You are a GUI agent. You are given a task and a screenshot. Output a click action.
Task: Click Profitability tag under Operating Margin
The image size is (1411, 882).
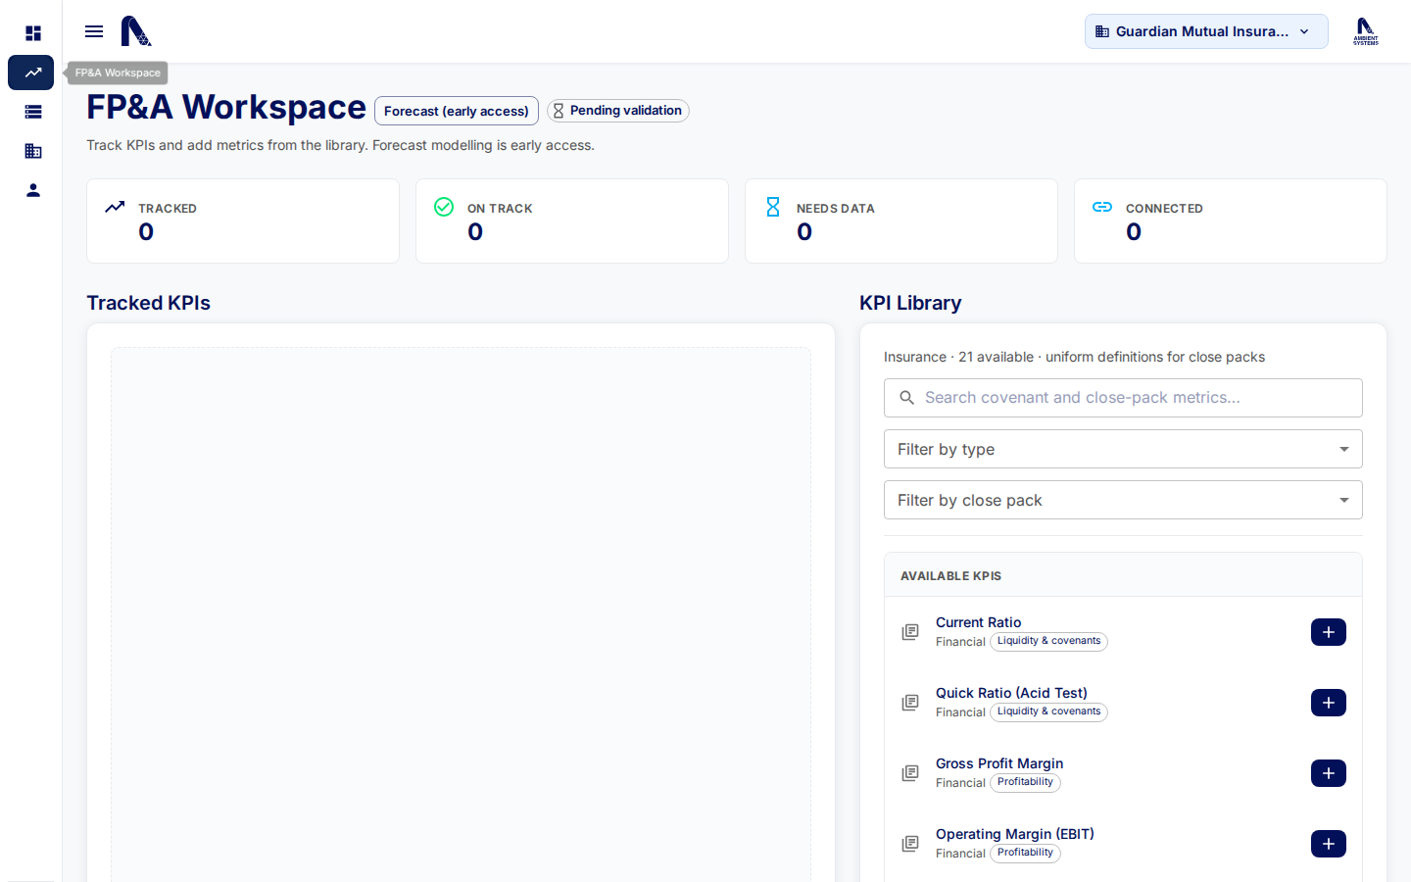pyautogui.click(x=1025, y=853)
